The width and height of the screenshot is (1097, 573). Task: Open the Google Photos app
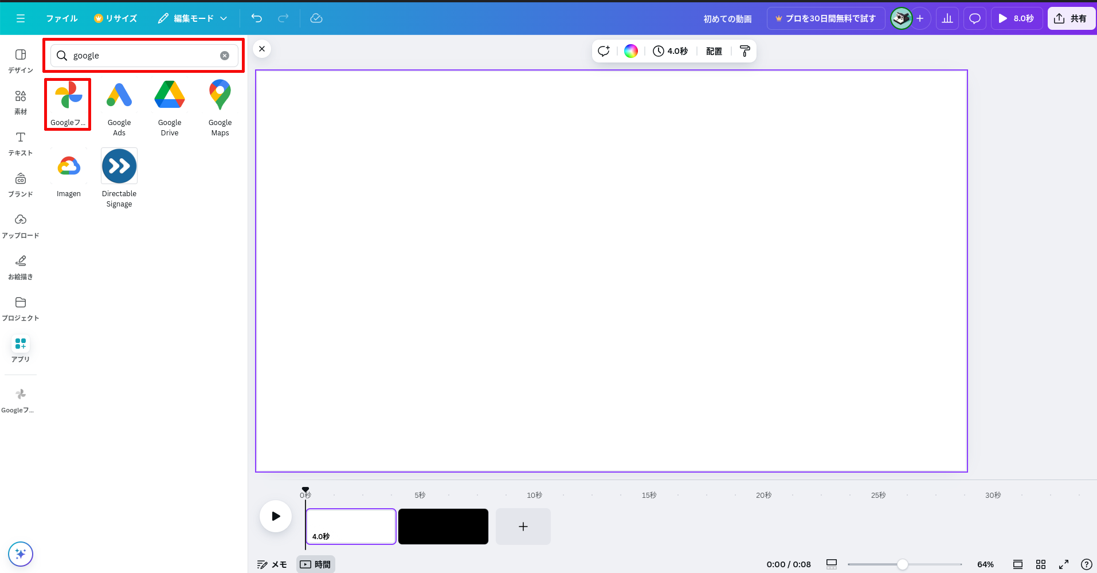pos(68,104)
